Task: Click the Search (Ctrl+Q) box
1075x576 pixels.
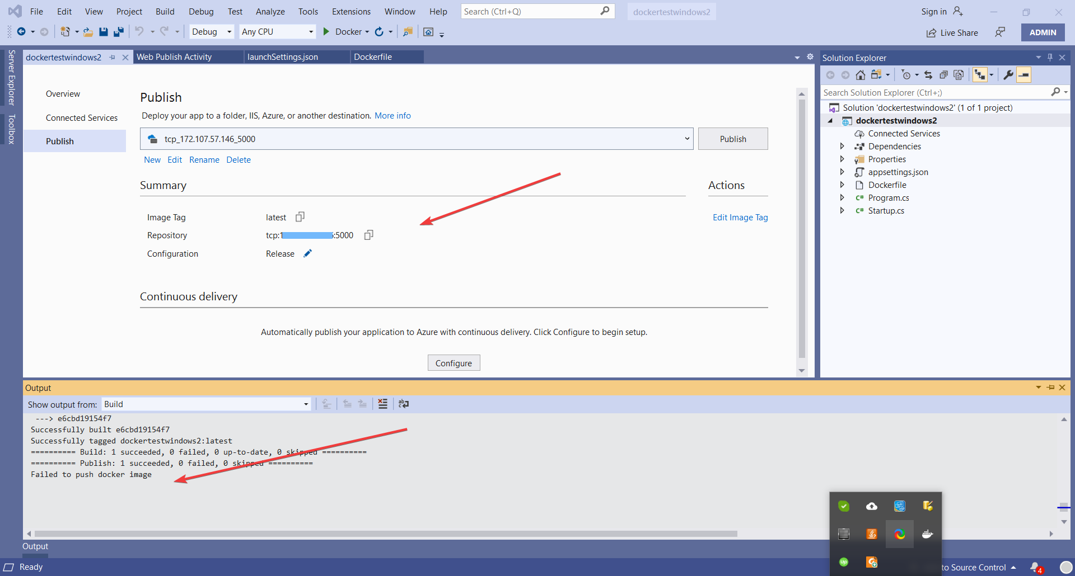Action: pos(537,11)
